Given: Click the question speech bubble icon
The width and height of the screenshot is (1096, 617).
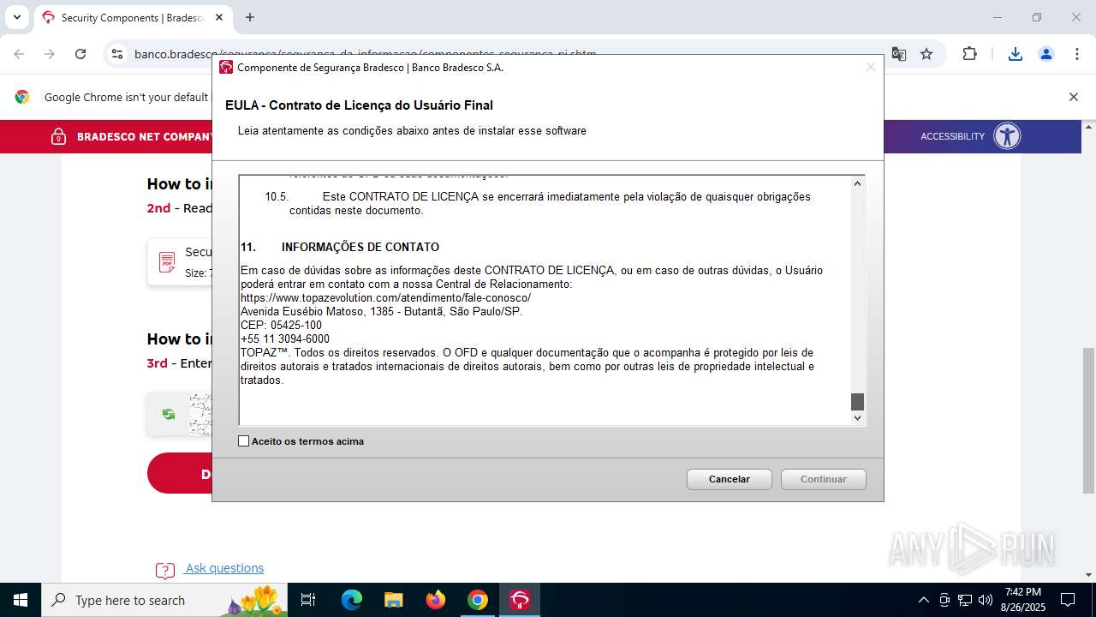Looking at the screenshot, I should point(165,571).
